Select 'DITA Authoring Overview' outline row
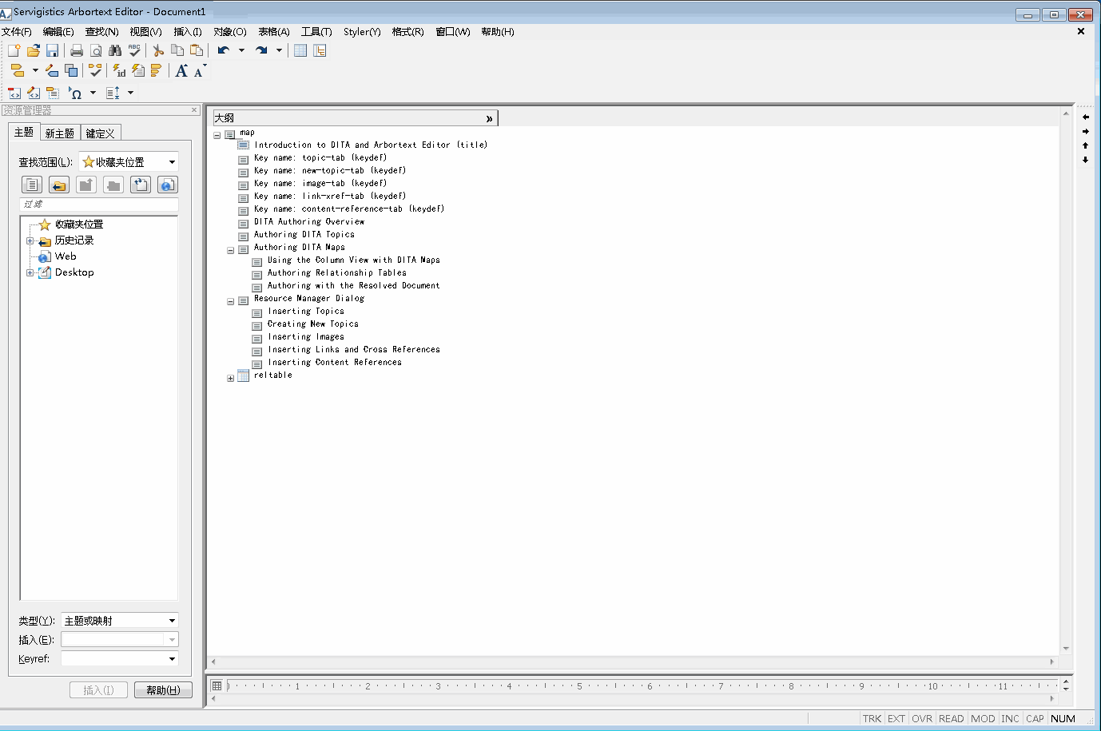This screenshot has width=1101, height=731. 309,221
